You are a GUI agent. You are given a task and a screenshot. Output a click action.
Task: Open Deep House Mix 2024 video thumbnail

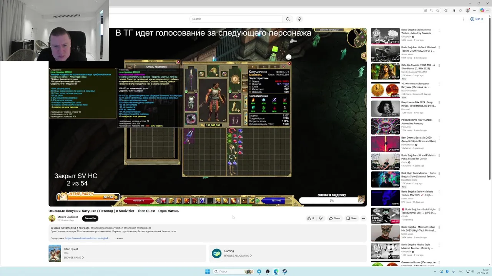(385, 108)
